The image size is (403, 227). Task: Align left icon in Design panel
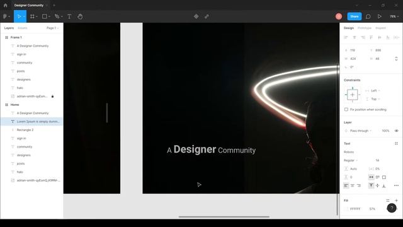[346, 38]
